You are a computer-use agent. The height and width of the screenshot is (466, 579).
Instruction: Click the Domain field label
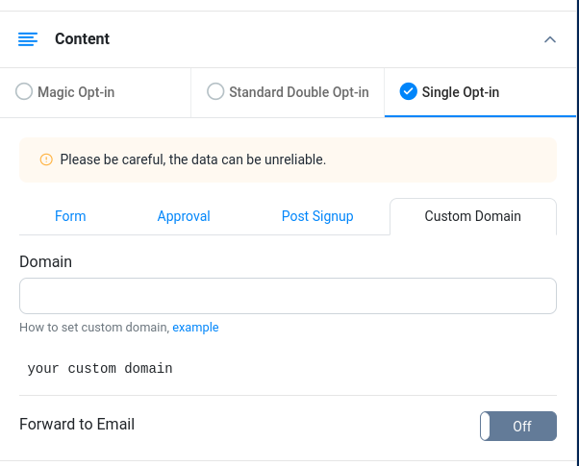46,261
